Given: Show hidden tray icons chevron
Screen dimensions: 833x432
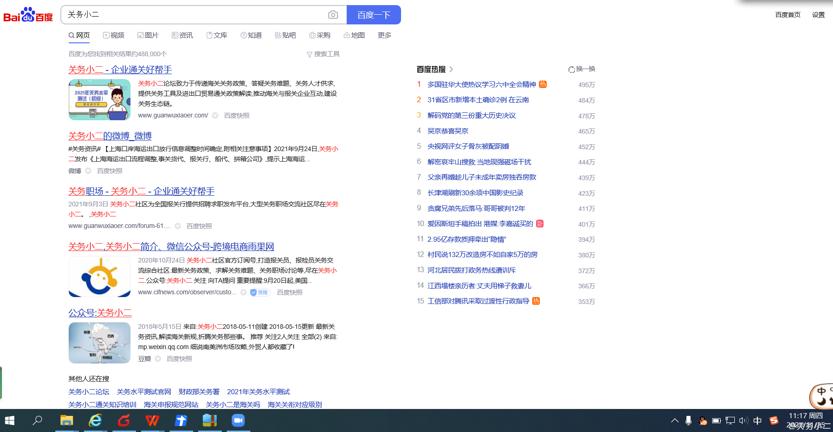Looking at the screenshot, I should 675,420.
